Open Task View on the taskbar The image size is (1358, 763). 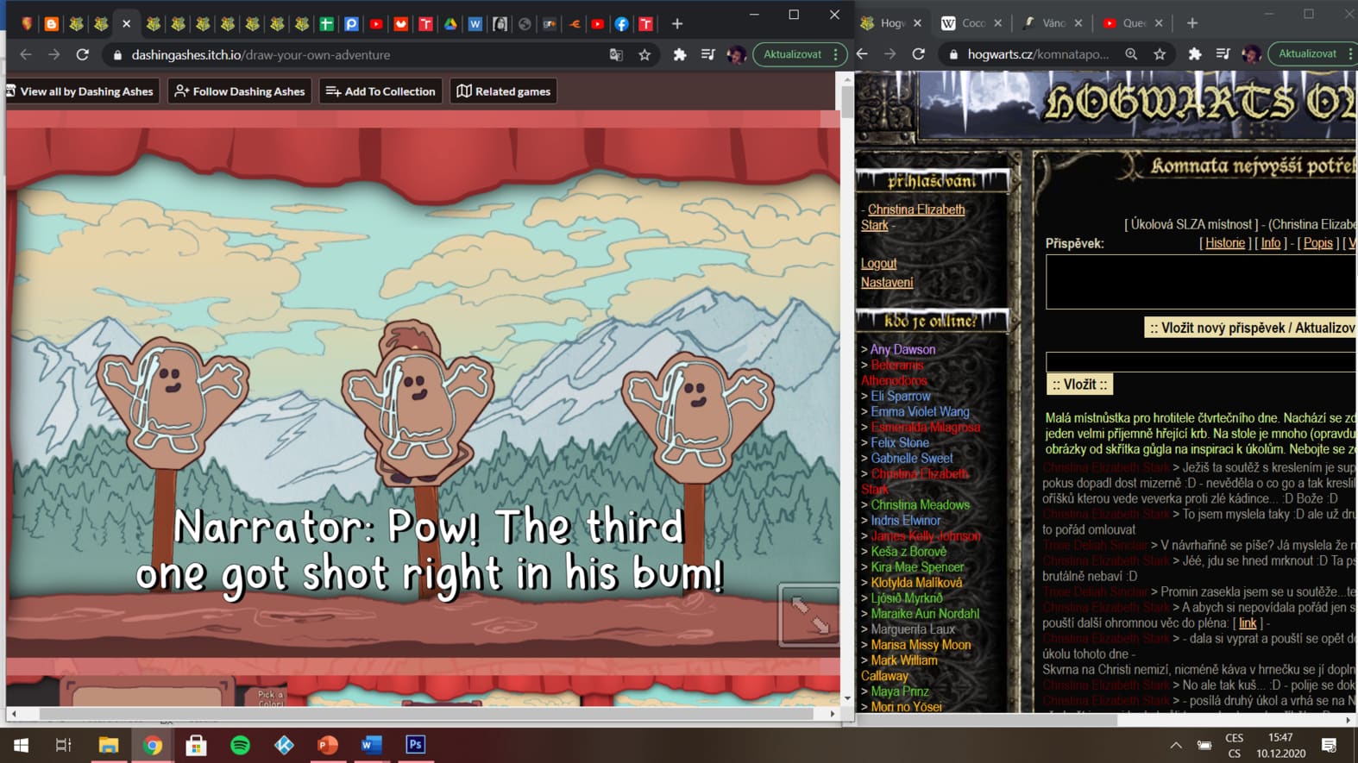(x=64, y=745)
